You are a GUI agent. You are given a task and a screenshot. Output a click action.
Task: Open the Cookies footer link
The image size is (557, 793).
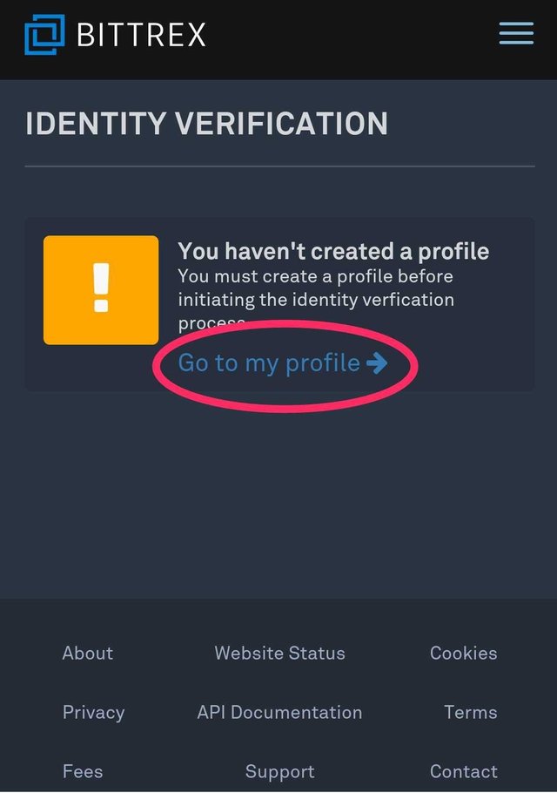(x=463, y=653)
